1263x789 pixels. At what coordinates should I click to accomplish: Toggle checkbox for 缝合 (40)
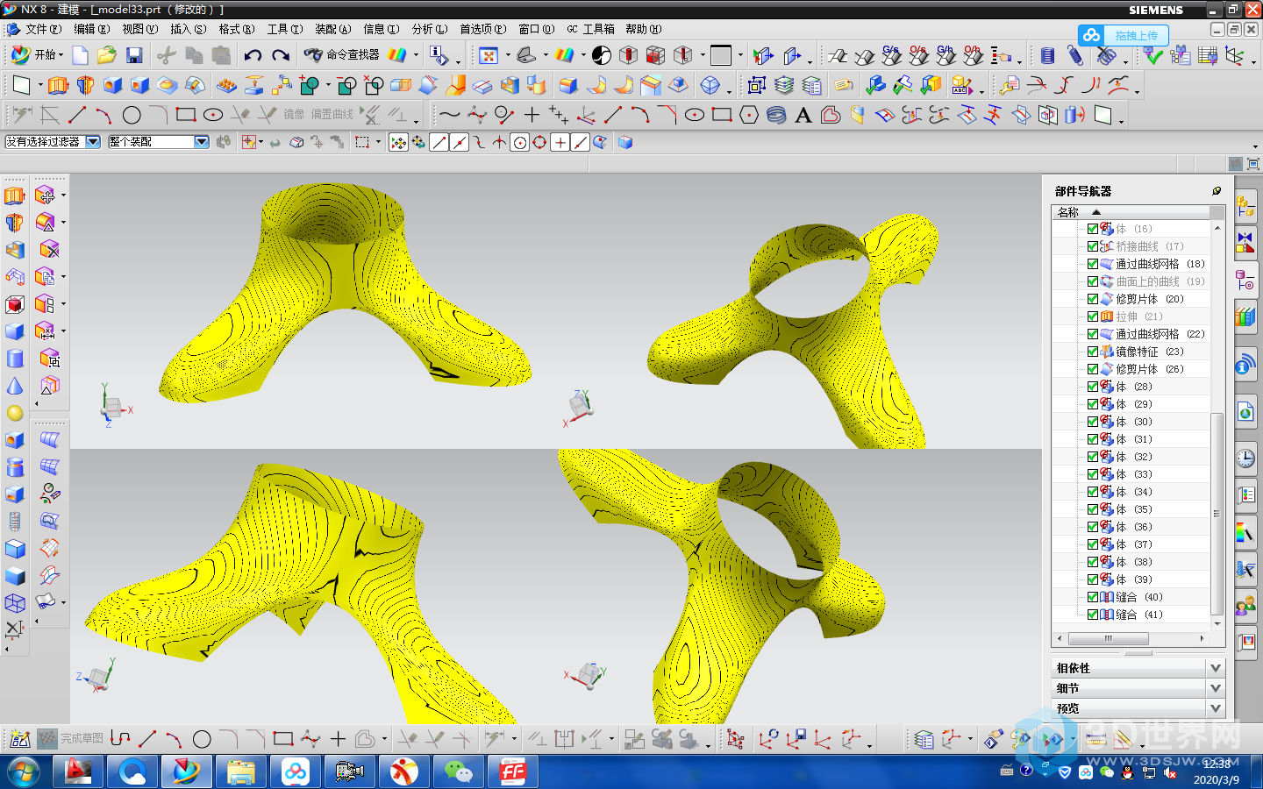point(1093,597)
